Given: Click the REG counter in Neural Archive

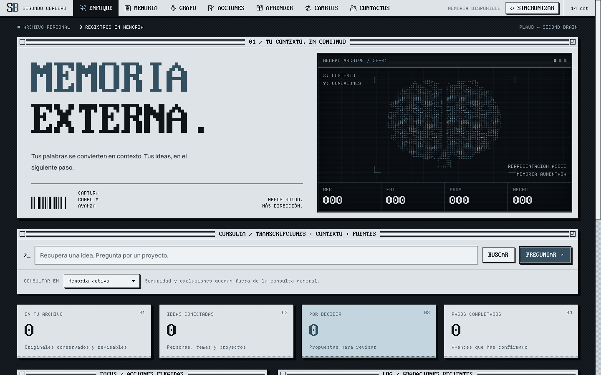Looking at the screenshot, I should click(349, 197).
